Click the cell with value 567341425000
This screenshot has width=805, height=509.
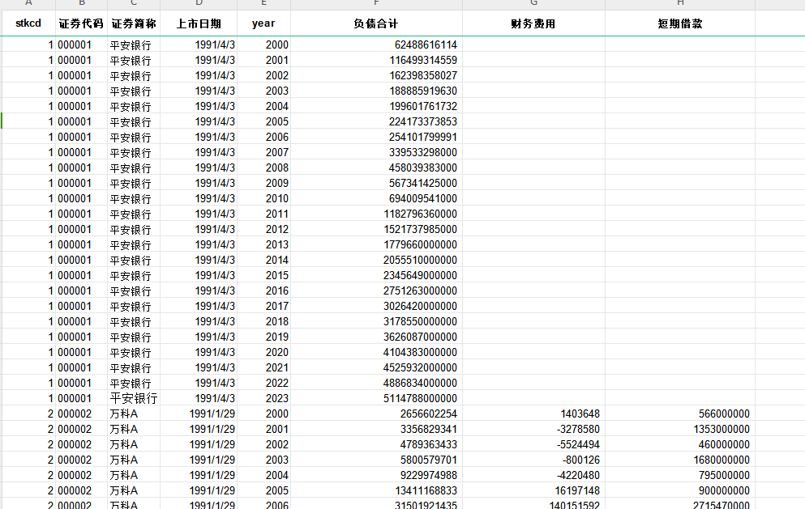tap(376, 183)
